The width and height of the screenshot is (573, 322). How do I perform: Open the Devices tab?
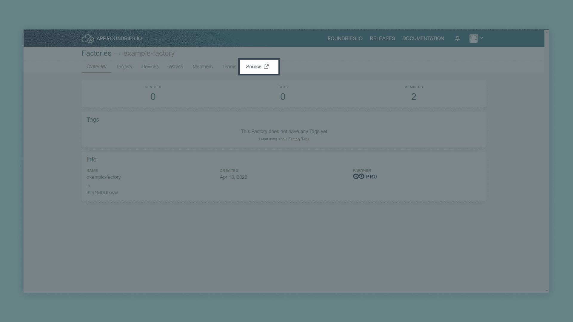point(150,67)
